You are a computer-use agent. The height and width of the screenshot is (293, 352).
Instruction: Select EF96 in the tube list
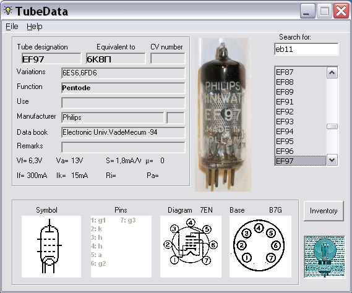pos(301,151)
